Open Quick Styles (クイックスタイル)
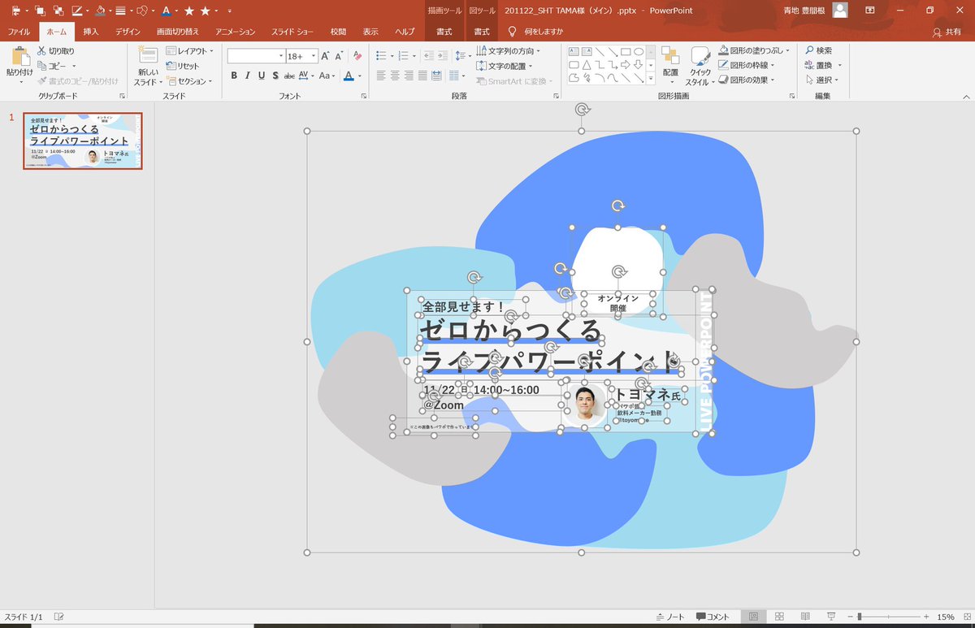The image size is (975, 628). pos(700,66)
